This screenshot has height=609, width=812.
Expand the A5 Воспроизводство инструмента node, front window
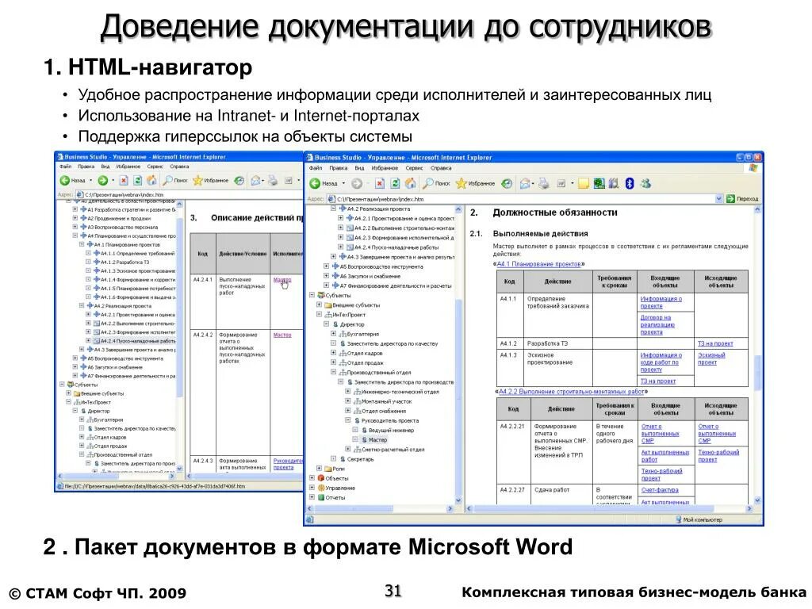point(326,266)
